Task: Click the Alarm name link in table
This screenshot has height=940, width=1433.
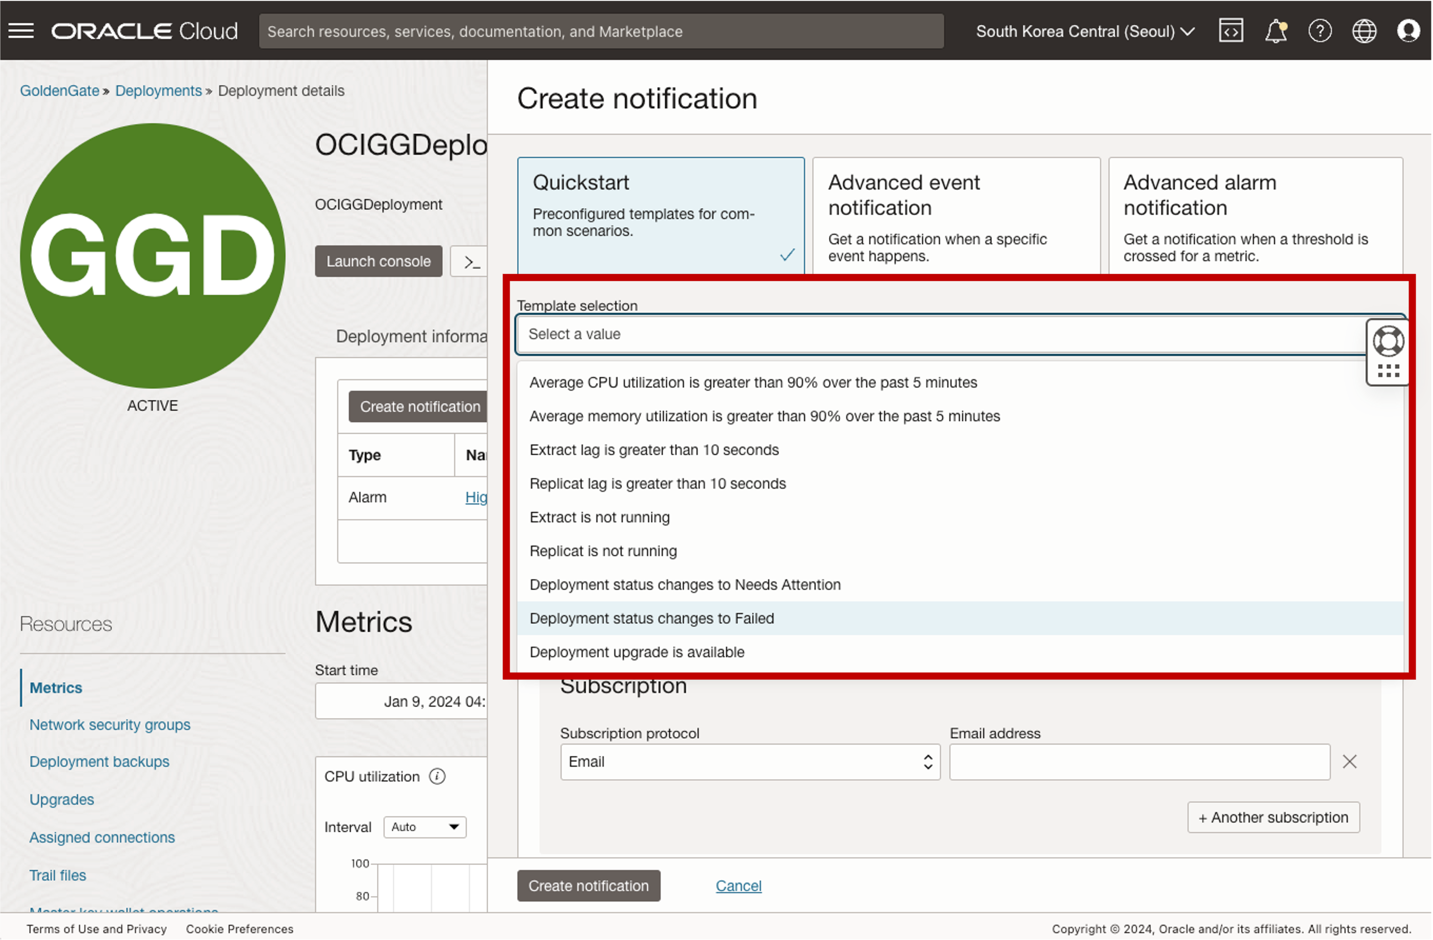Action: click(475, 498)
